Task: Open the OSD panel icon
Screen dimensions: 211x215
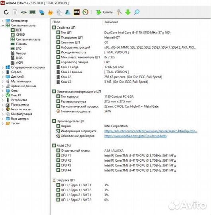Action: pyautogui.click(x=77, y=12)
